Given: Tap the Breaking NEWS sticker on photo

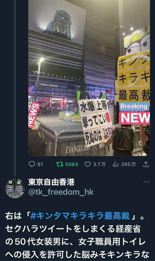Looking at the screenshot, I should click(135, 114).
